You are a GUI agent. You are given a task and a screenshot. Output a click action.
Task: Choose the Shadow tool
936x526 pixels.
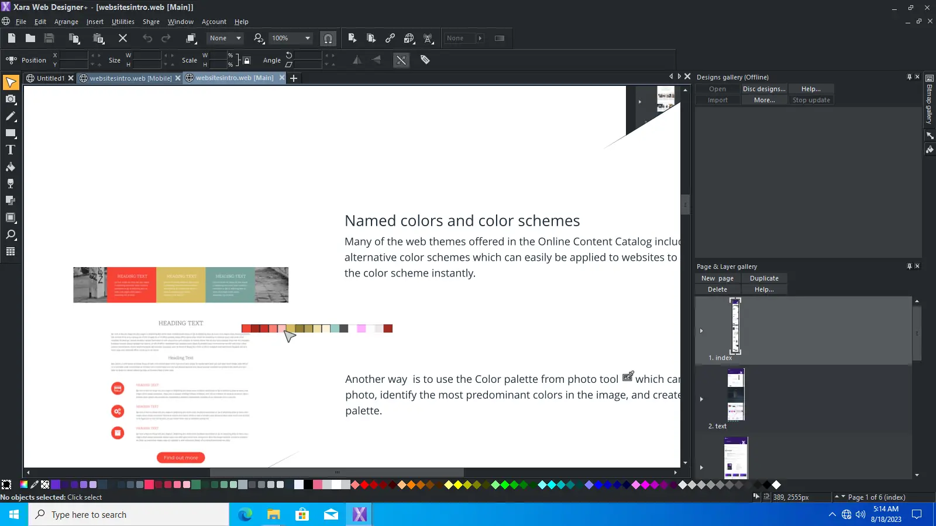tap(11, 200)
